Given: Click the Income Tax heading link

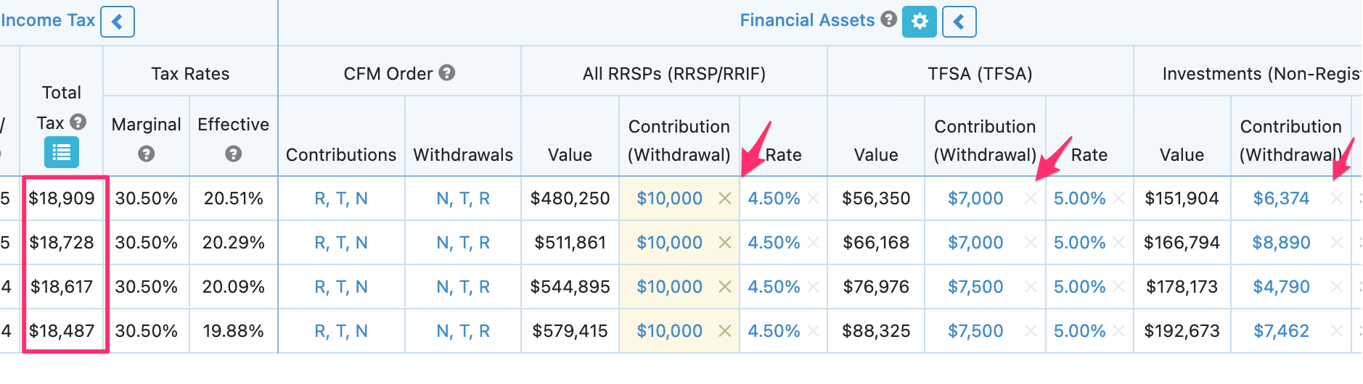Looking at the screenshot, I should (48, 20).
